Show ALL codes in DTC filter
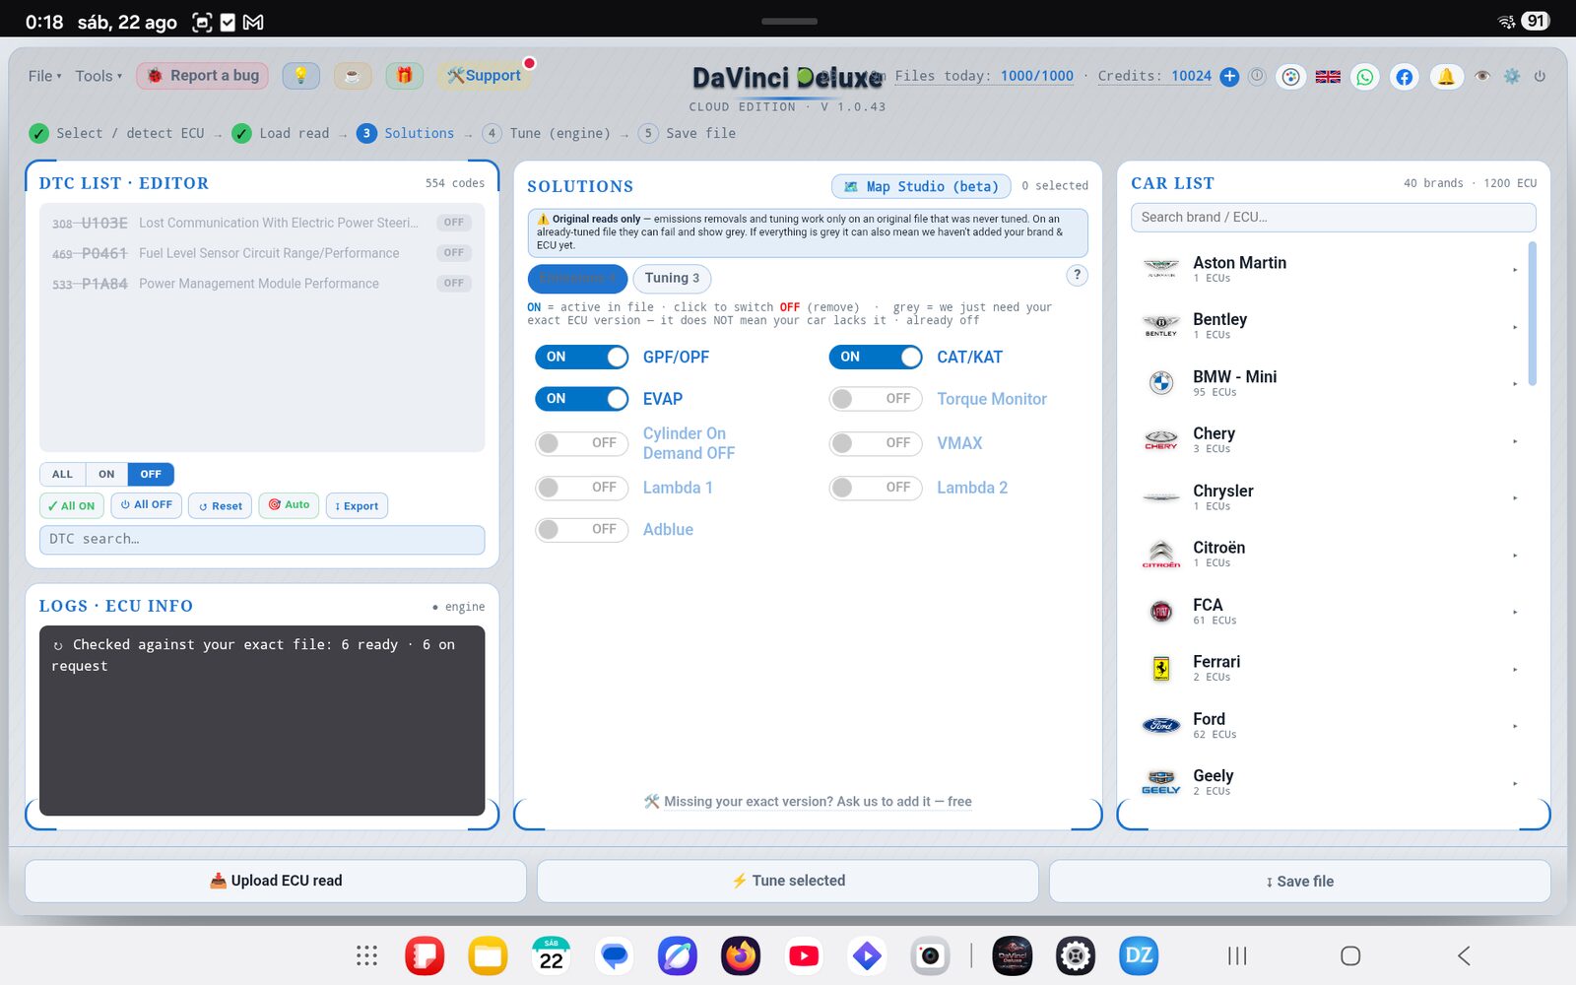Image resolution: width=1576 pixels, height=985 pixels. coord(62,474)
